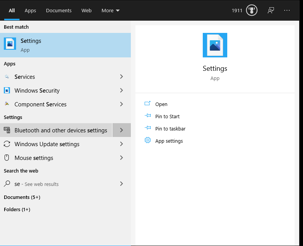The height and width of the screenshot is (246, 303).
Task: Click Open in the Settings preview pane
Action: click(x=161, y=104)
